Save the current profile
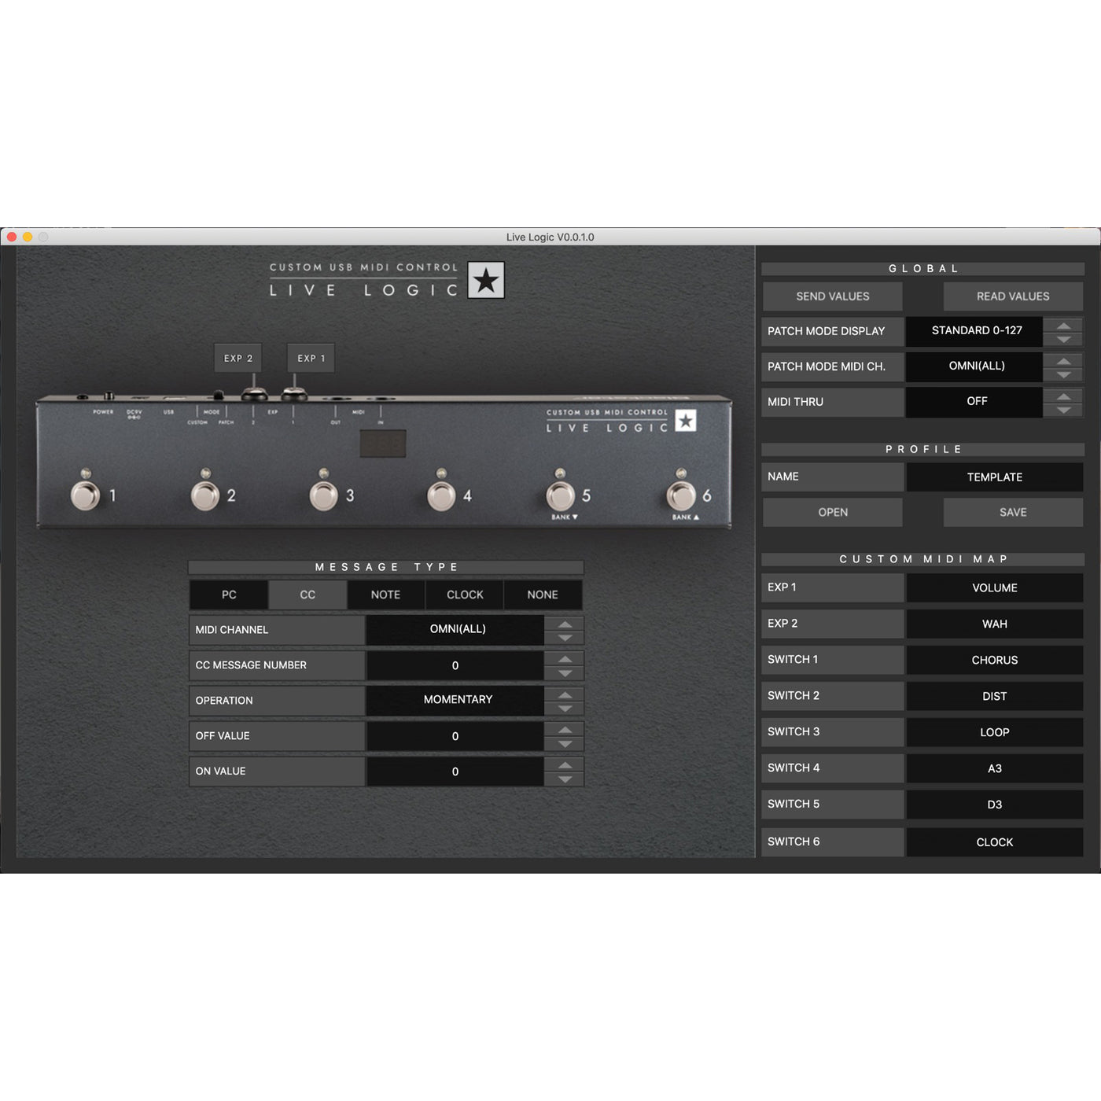The height and width of the screenshot is (1101, 1101). pyautogui.click(x=1013, y=512)
